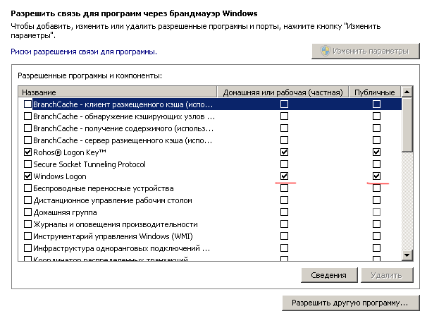Click the vertical scrollbar thumb
The image size is (427, 316).
click(407, 124)
